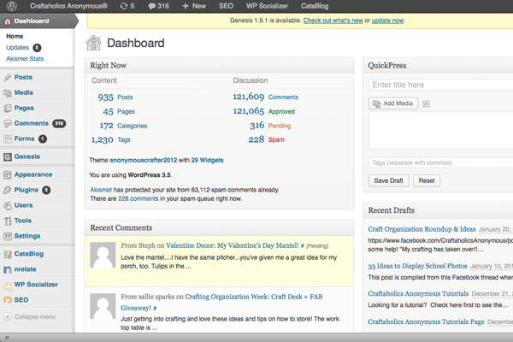Screen dimensions: 513x342
Task: Click the 'update now' link in notice
Action: coord(388,19)
